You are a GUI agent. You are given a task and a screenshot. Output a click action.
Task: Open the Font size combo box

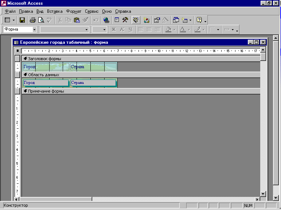tap(99, 30)
